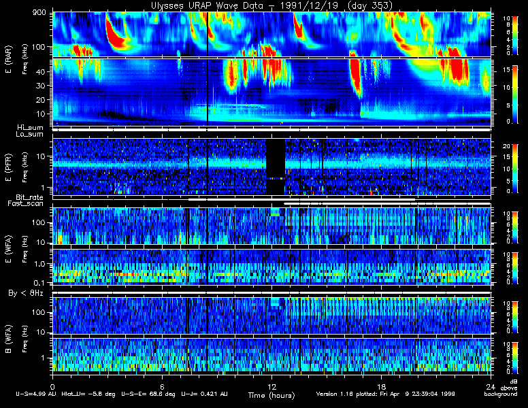Select the 'U-J= 0.421 AU' footer value
This screenshot has width=528, height=408.
(204, 394)
